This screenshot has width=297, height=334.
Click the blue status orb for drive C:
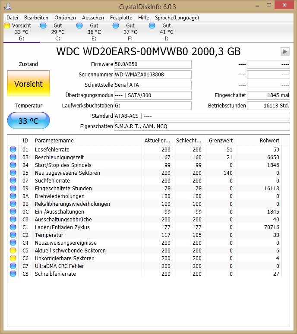[43, 25]
